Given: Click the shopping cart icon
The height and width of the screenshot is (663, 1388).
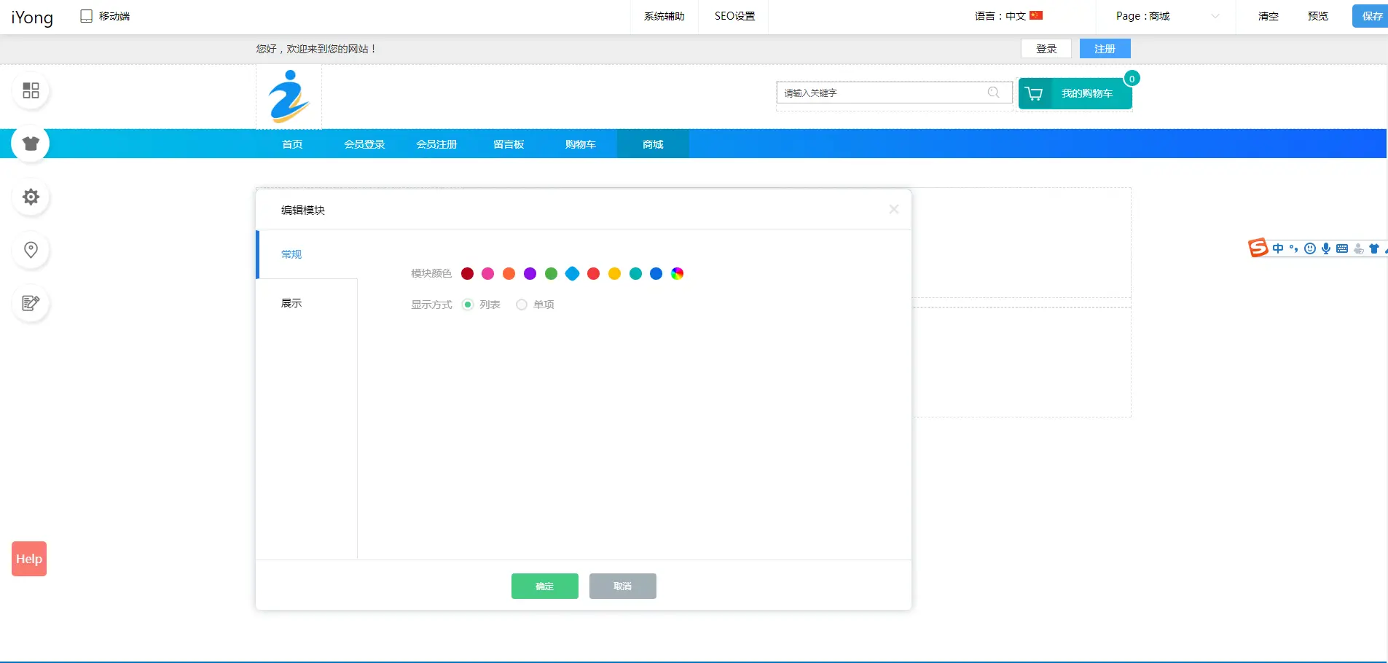Looking at the screenshot, I should (1034, 93).
